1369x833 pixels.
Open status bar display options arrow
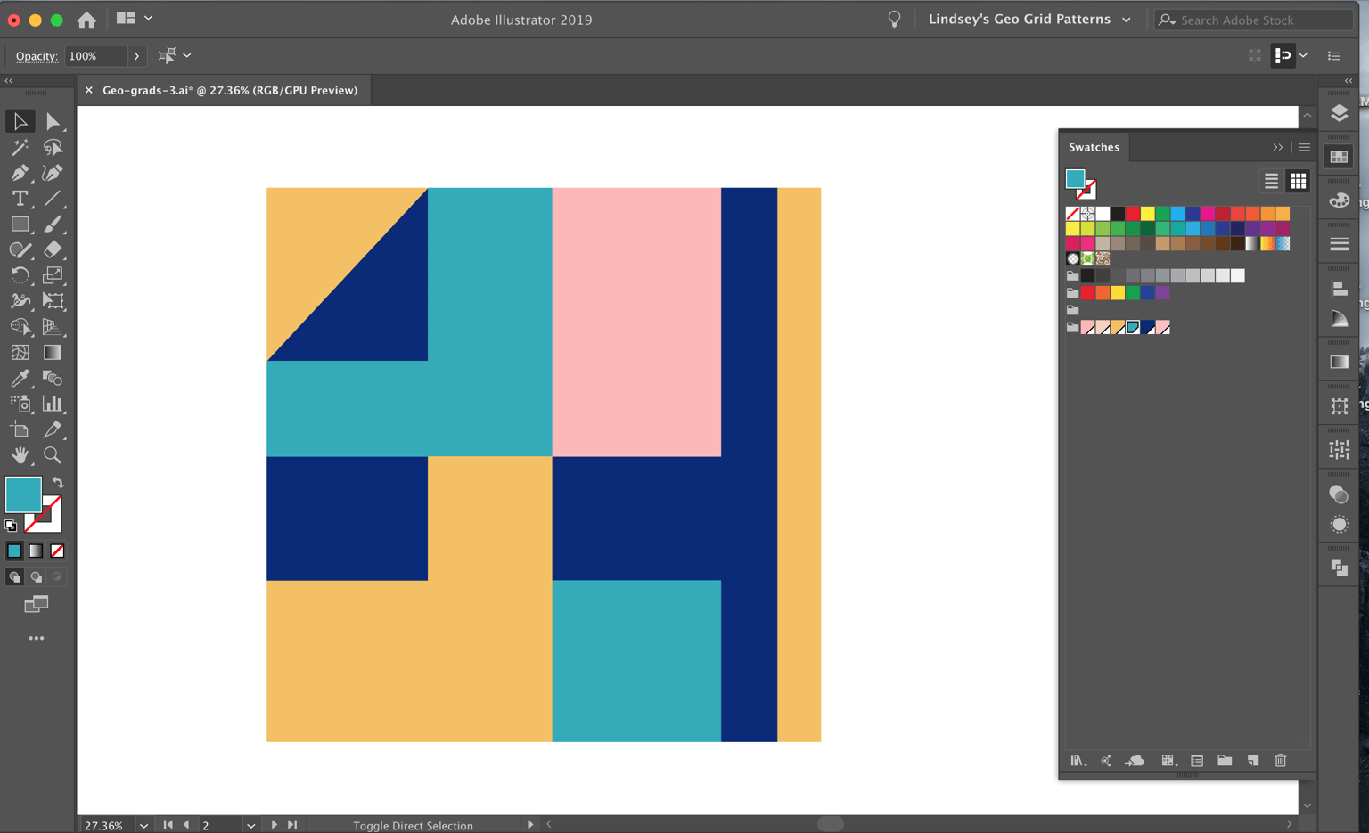pos(530,825)
